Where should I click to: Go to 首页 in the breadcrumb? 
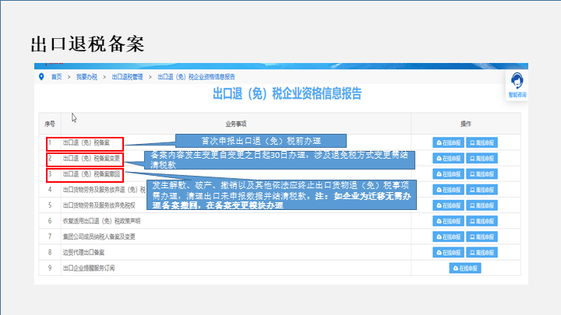[57, 77]
